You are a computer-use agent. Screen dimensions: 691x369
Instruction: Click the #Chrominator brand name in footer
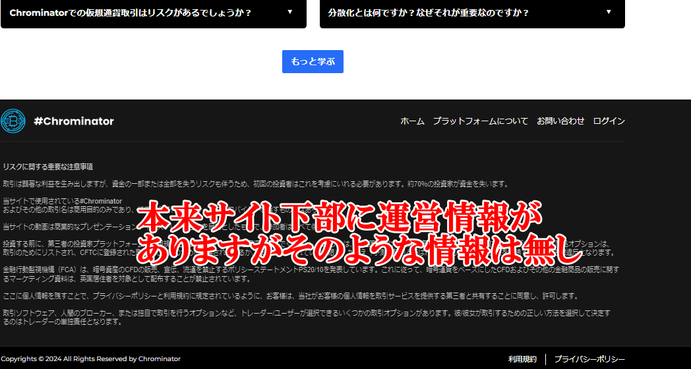point(74,121)
